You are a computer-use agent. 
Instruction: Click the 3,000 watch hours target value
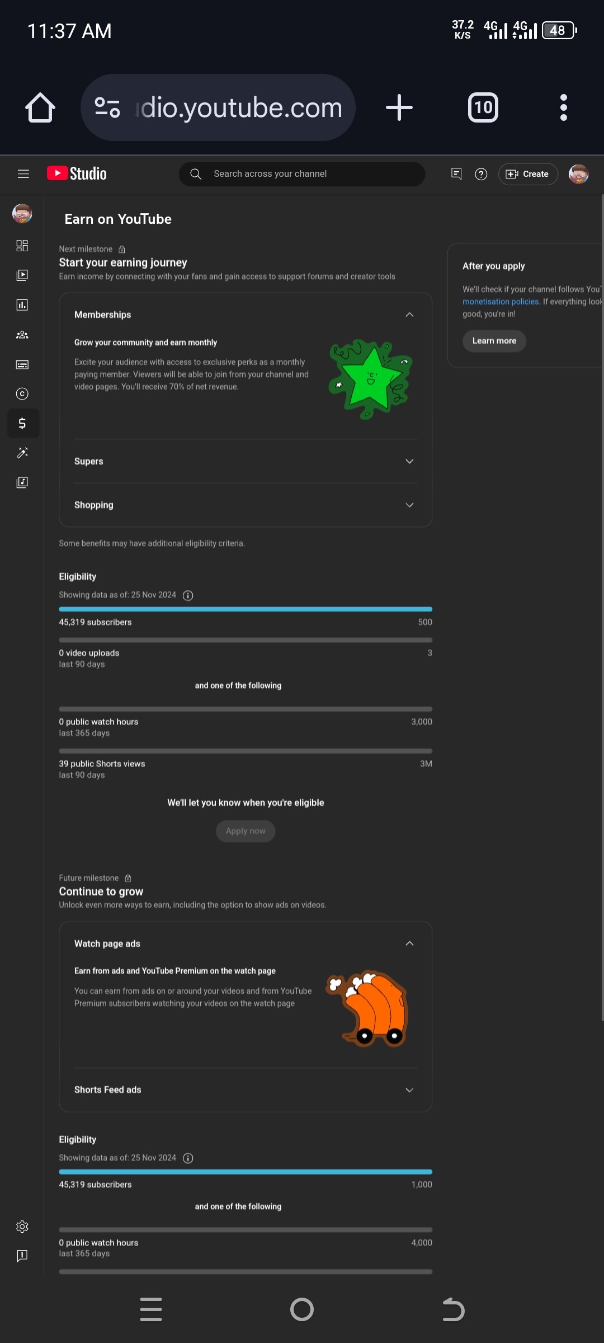click(422, 722)
